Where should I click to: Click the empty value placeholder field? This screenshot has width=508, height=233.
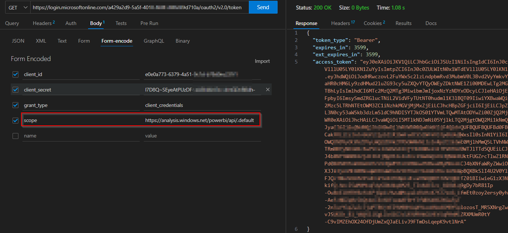tap(202, 136)
